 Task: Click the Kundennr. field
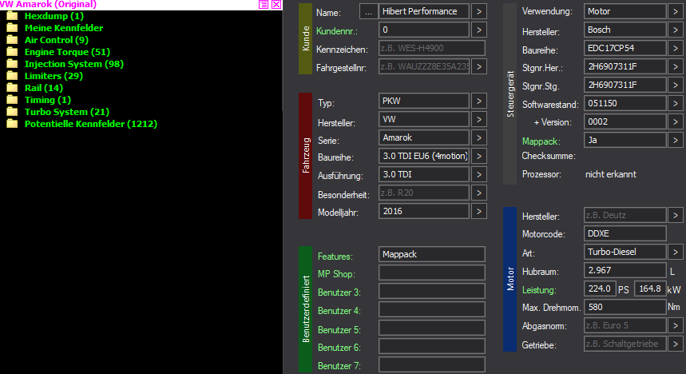click(424, 30)
